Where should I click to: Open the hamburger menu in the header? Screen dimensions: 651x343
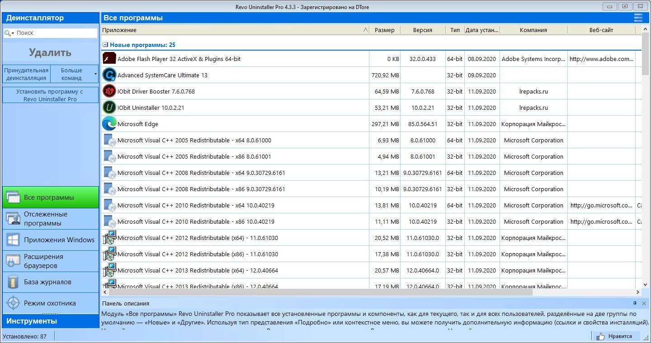(x=638, y=18)
